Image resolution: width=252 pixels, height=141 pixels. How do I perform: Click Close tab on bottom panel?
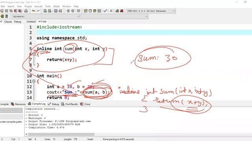(x=85, y=104)
